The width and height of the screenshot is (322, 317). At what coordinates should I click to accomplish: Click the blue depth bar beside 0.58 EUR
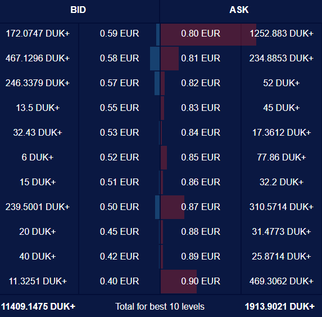(x=155, y=59)
